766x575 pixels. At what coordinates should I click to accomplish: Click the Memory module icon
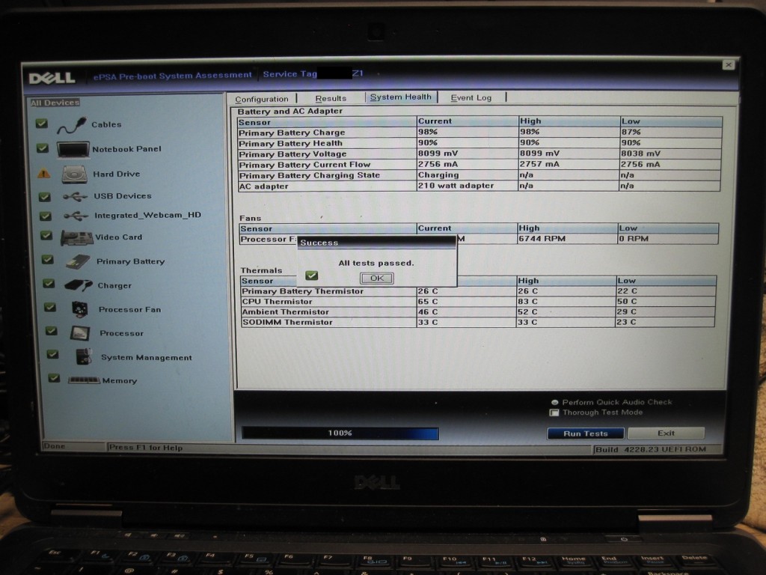click(84, 380)
